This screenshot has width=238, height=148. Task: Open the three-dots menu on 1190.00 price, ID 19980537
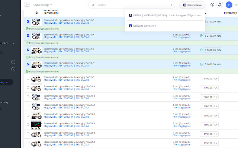202,134
